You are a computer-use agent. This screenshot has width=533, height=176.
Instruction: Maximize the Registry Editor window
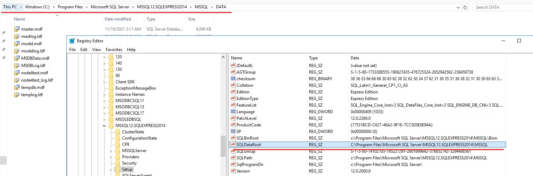pos(519,41)
